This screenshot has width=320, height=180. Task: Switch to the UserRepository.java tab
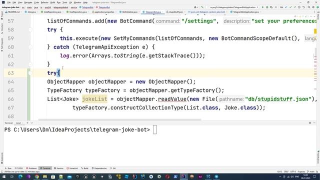tap(76, 12)
